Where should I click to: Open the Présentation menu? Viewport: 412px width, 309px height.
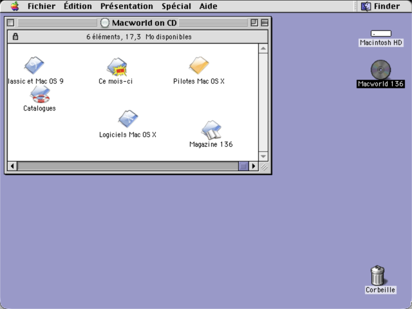[127, 6]
